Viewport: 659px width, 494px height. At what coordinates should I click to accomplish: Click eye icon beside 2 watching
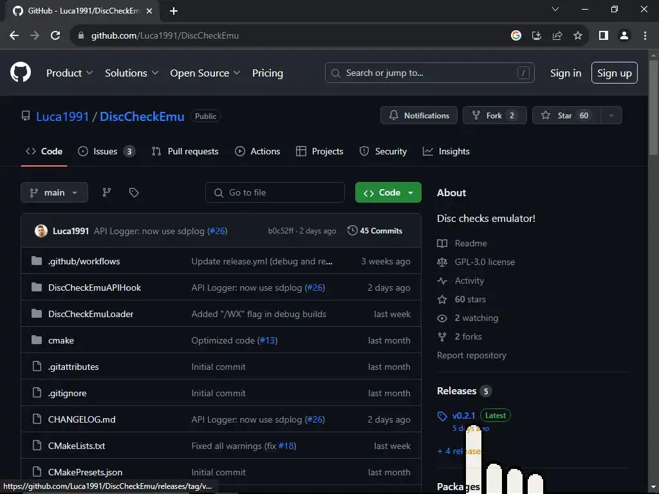[x=442, y=318]
